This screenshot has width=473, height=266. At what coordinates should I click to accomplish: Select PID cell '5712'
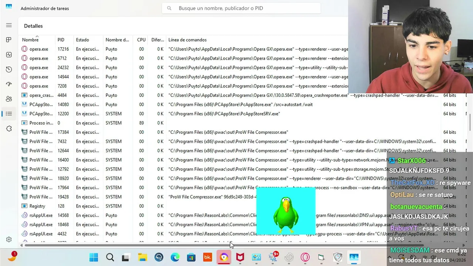coord(62,58)
